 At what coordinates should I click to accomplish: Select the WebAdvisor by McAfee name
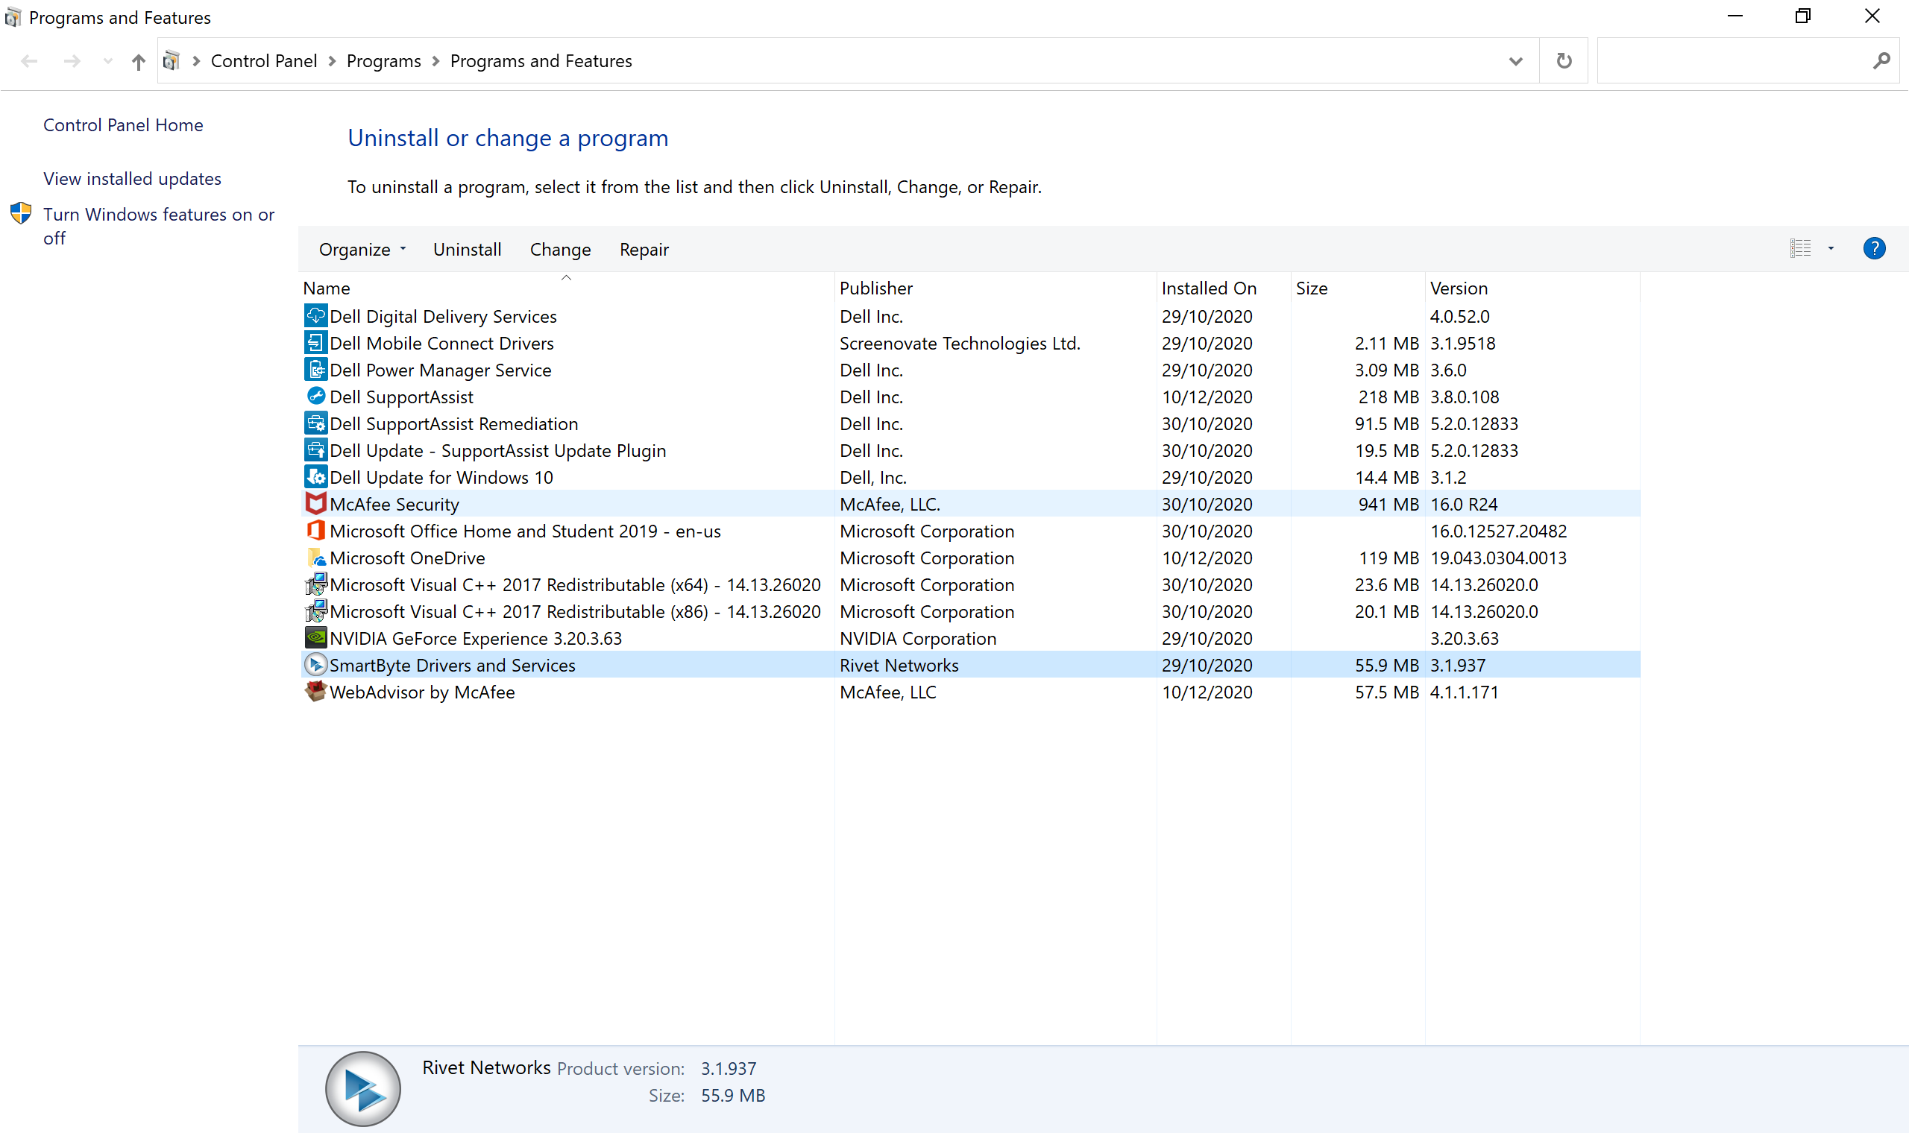pyautogui.click(x=422, y=692)
